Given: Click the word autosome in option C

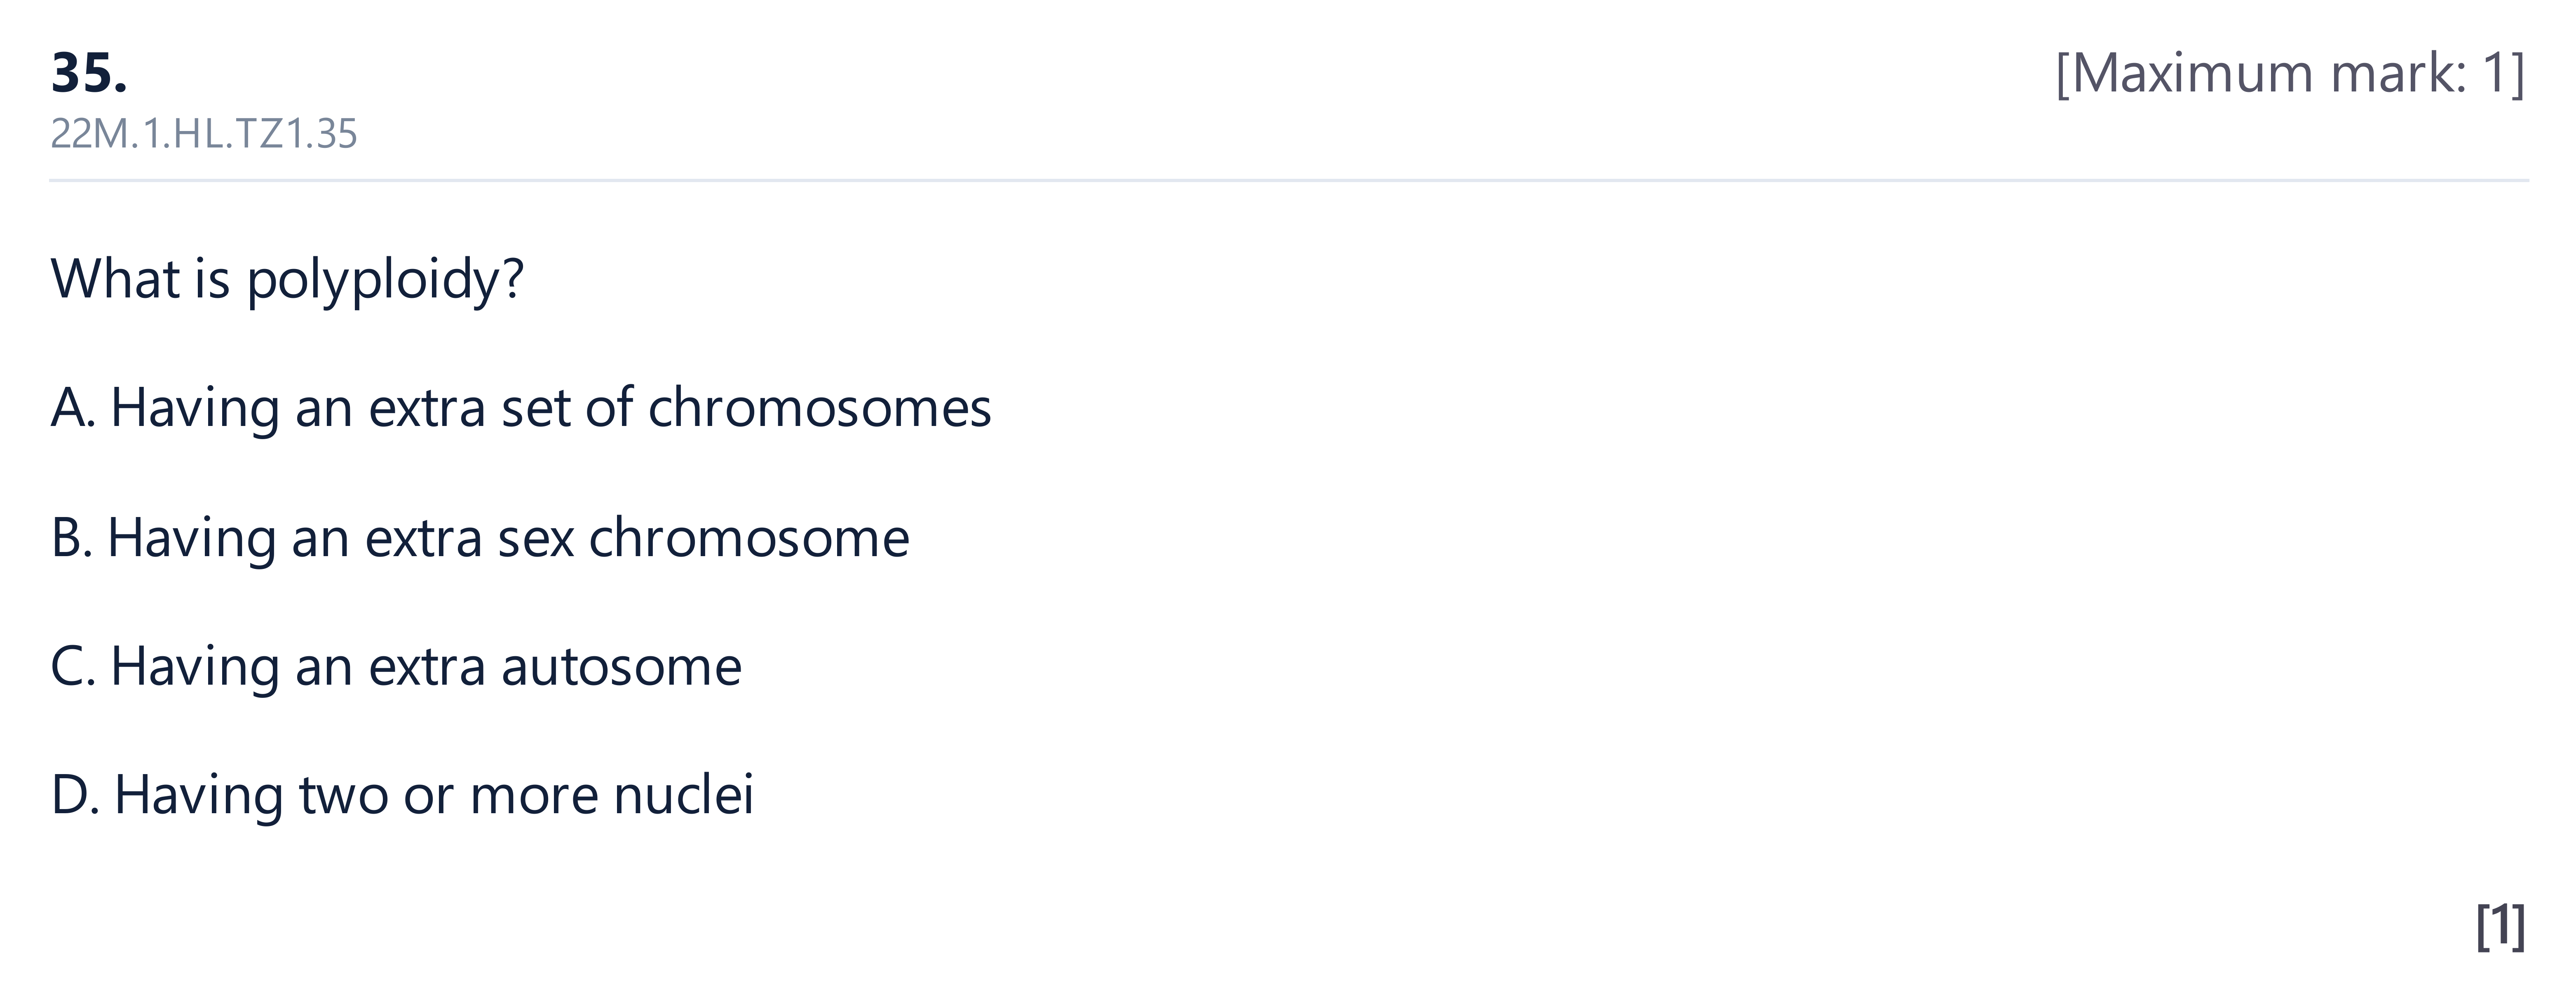Looking at the screenshot, I should (622, 667).
